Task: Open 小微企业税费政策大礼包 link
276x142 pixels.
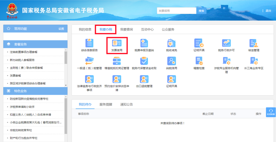Action: [36, 122]
